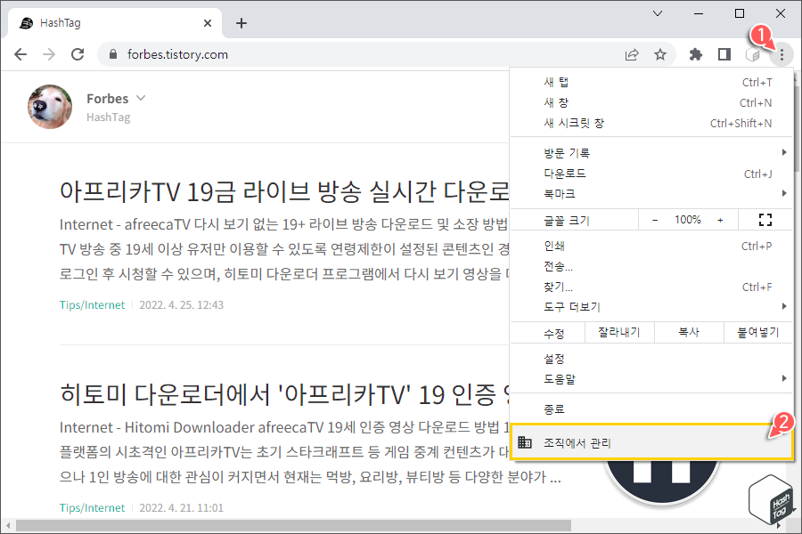Screen dimensions: 802x534
Task: Toggle fullscreen mode from the menu
Action: pyautogui.click(x=765, y=219)
